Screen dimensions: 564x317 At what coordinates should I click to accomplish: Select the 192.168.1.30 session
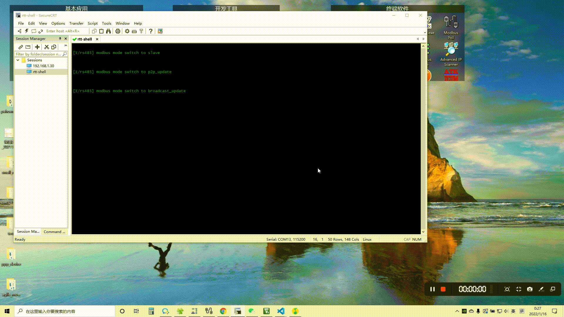[x=43, y=66]
